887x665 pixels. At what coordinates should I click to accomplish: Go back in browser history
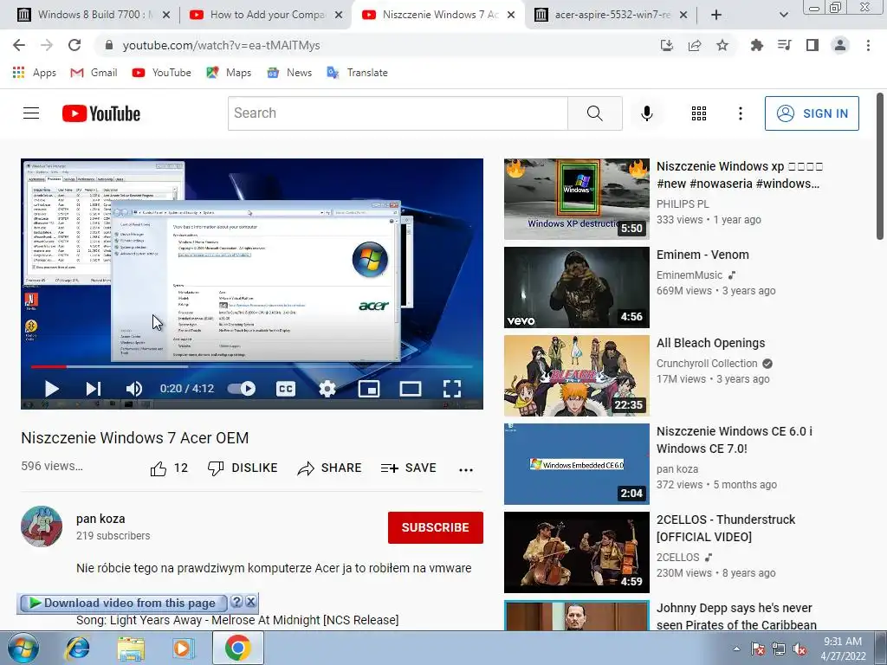click(19, 45)
